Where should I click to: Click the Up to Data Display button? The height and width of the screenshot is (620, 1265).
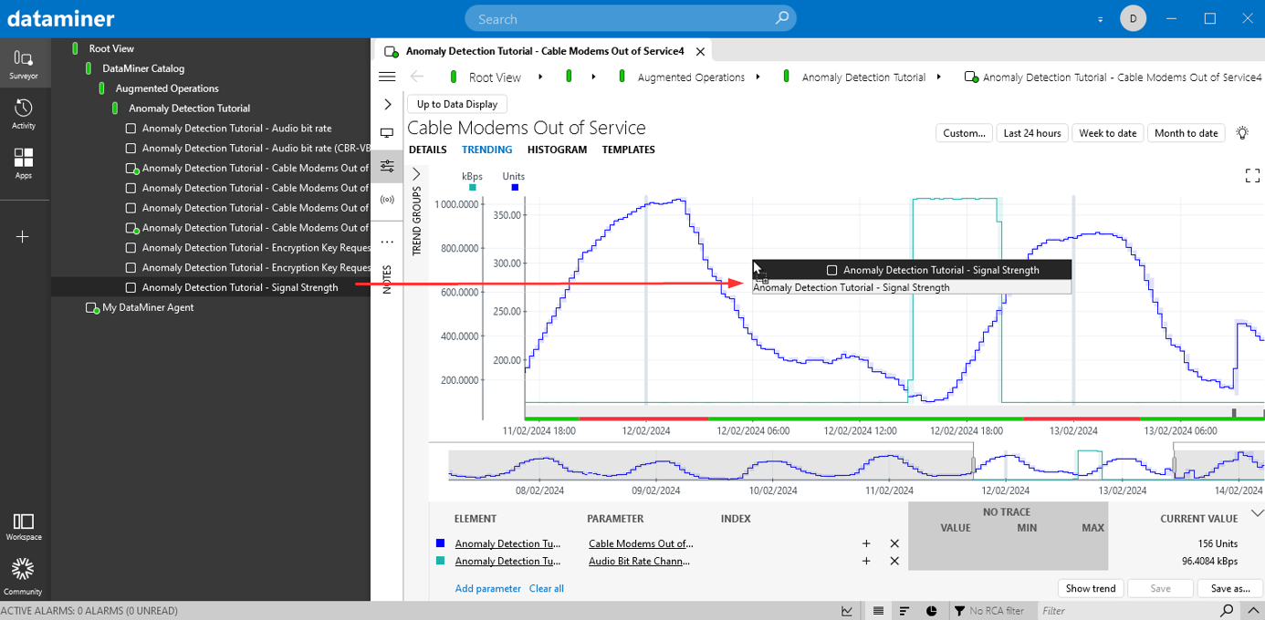457,104
